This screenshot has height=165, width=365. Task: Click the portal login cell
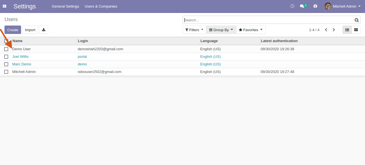[x=82, y=57]
